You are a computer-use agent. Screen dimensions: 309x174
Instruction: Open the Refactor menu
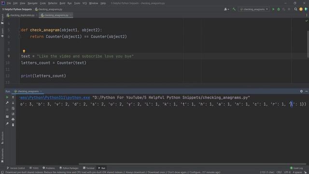tap(53, 3)
